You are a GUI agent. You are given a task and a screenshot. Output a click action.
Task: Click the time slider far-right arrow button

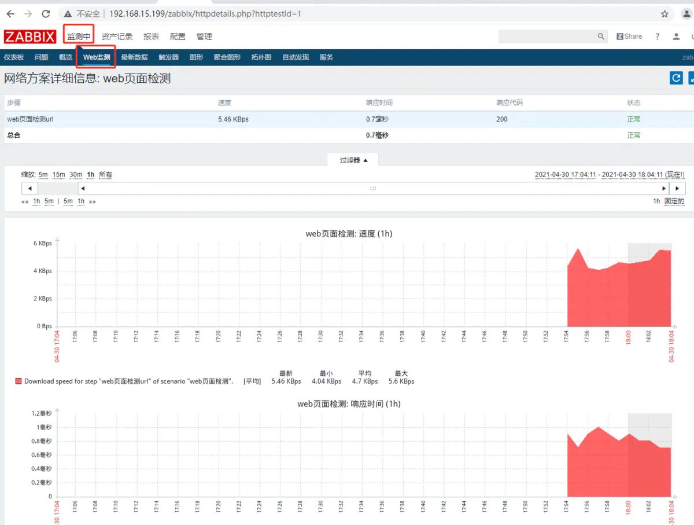(x=677, y=189)
